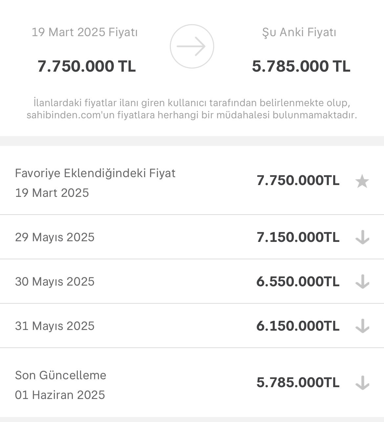This screenshot has width=384, height=422.
Task: Click the favorite star icon
Action: [x=362, y=181]
